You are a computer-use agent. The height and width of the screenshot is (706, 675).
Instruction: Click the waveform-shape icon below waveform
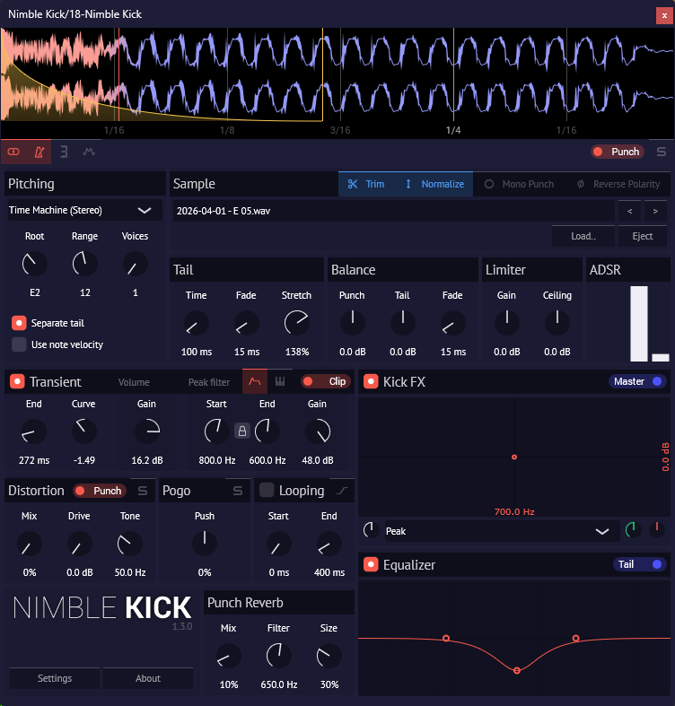point(89,152)
